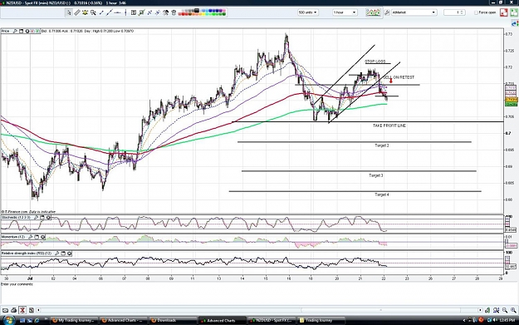Select the vertical line tool
The width and height of the screenshot is (519, 325).
click(x=125, y=12)
